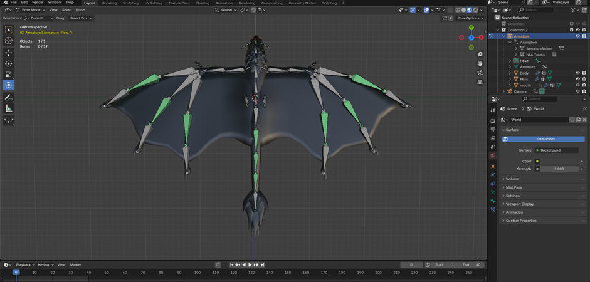The width and height of the screenshot is (590, 282).
Task: Expand the Volume panel
Action: click(512, 179)
